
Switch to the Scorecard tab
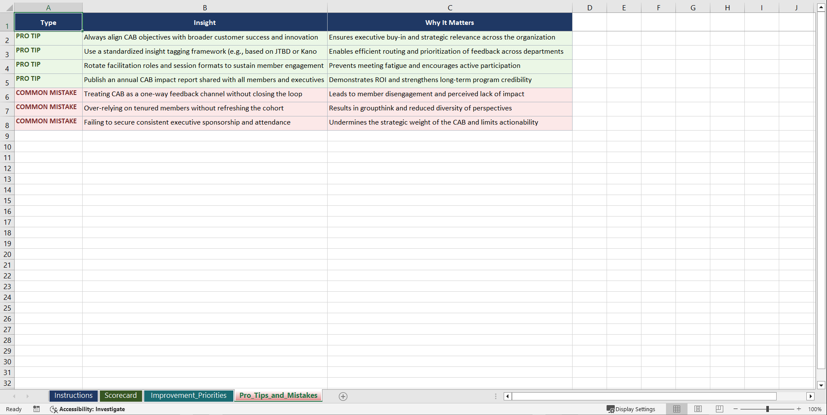[121, 396]
